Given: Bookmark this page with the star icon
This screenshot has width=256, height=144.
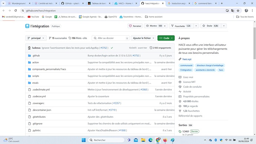Looking at the screenshot, I should point(238,11).
